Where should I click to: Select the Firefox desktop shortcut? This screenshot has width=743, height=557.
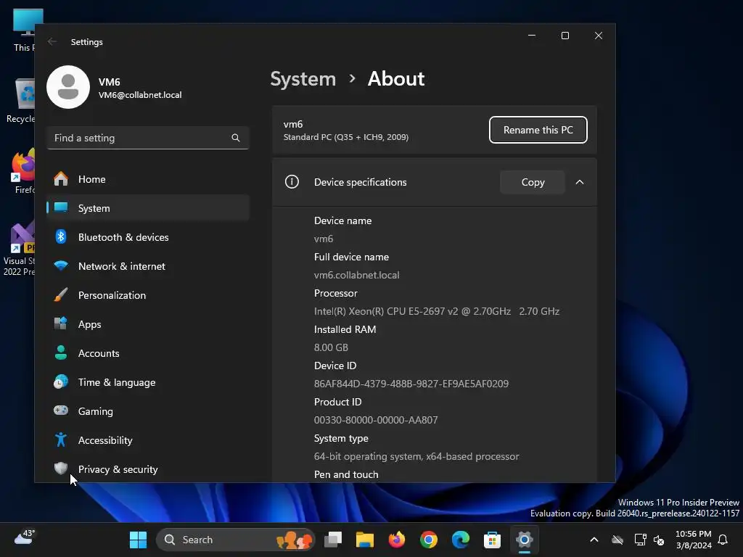(22, 171)
